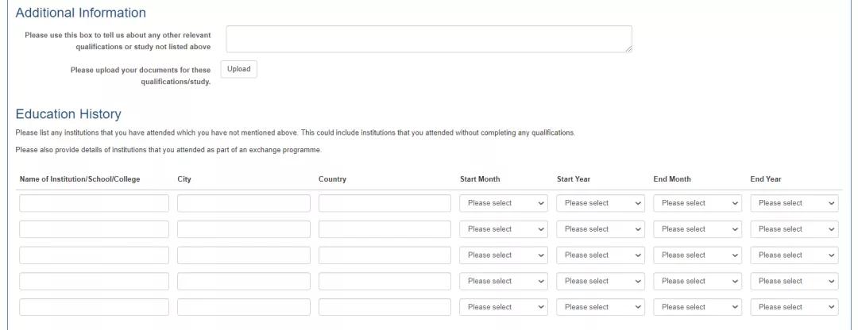Click first row institution name field
Image resolution: width=858 pixels, height=330 pixels.
tap(94, 203)
